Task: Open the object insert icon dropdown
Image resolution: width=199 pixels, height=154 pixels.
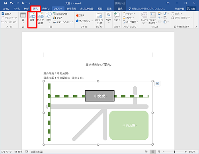Action: [166, 22]
